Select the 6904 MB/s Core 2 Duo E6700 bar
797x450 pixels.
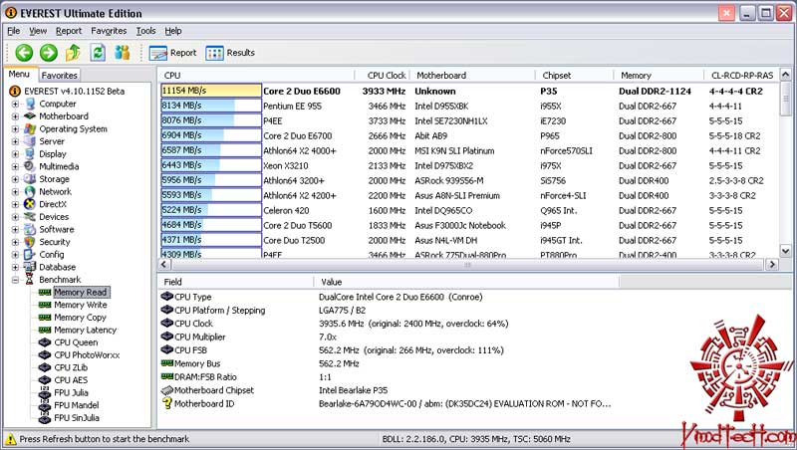pos(211,135)
